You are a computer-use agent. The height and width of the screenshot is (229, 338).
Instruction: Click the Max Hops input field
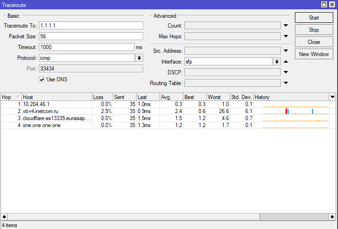(233, 36)
